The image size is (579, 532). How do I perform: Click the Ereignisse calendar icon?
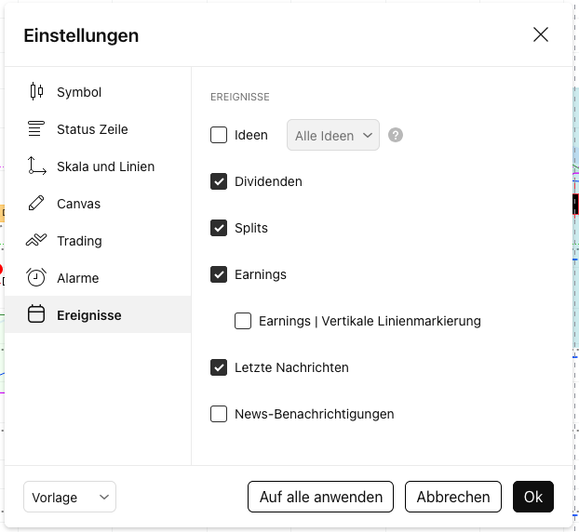36,315
